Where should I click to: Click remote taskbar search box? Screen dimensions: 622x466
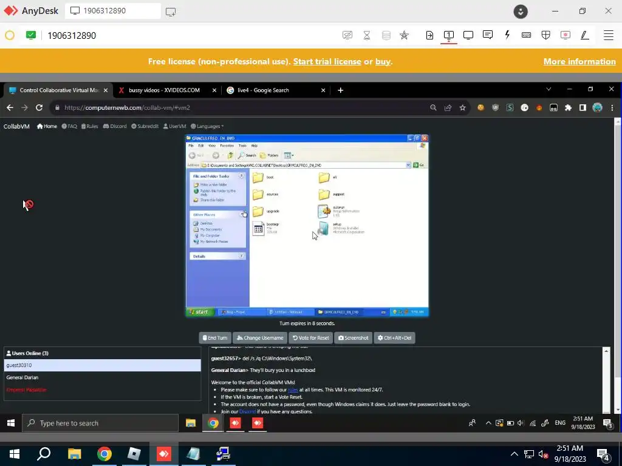pyautogui.click(x=100, y=423)
